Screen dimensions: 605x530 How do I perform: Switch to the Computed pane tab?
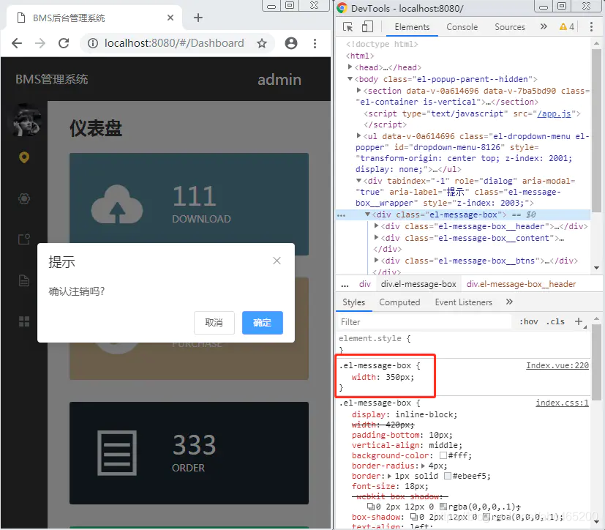tap(399, 302)
